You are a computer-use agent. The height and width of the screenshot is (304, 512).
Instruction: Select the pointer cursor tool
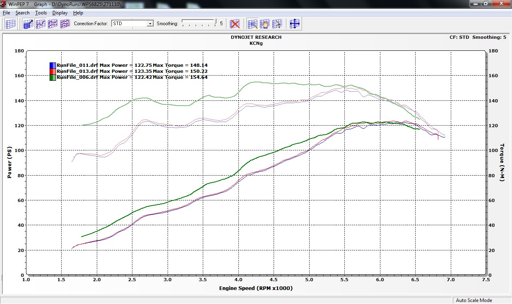pos(278,24)
